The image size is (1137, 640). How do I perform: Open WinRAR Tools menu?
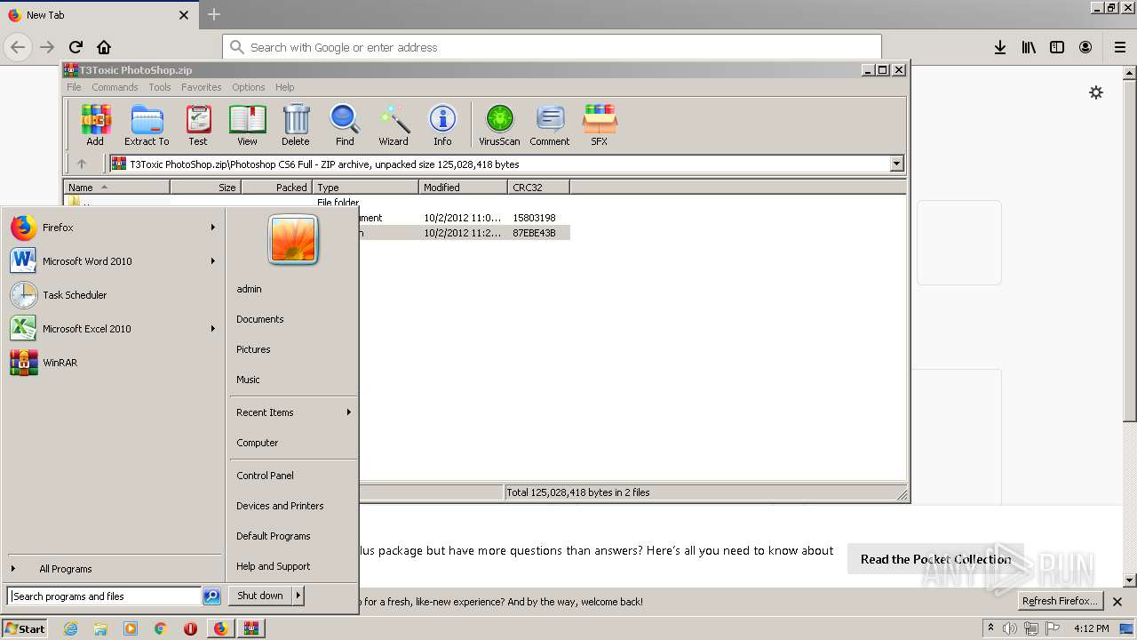160,87
